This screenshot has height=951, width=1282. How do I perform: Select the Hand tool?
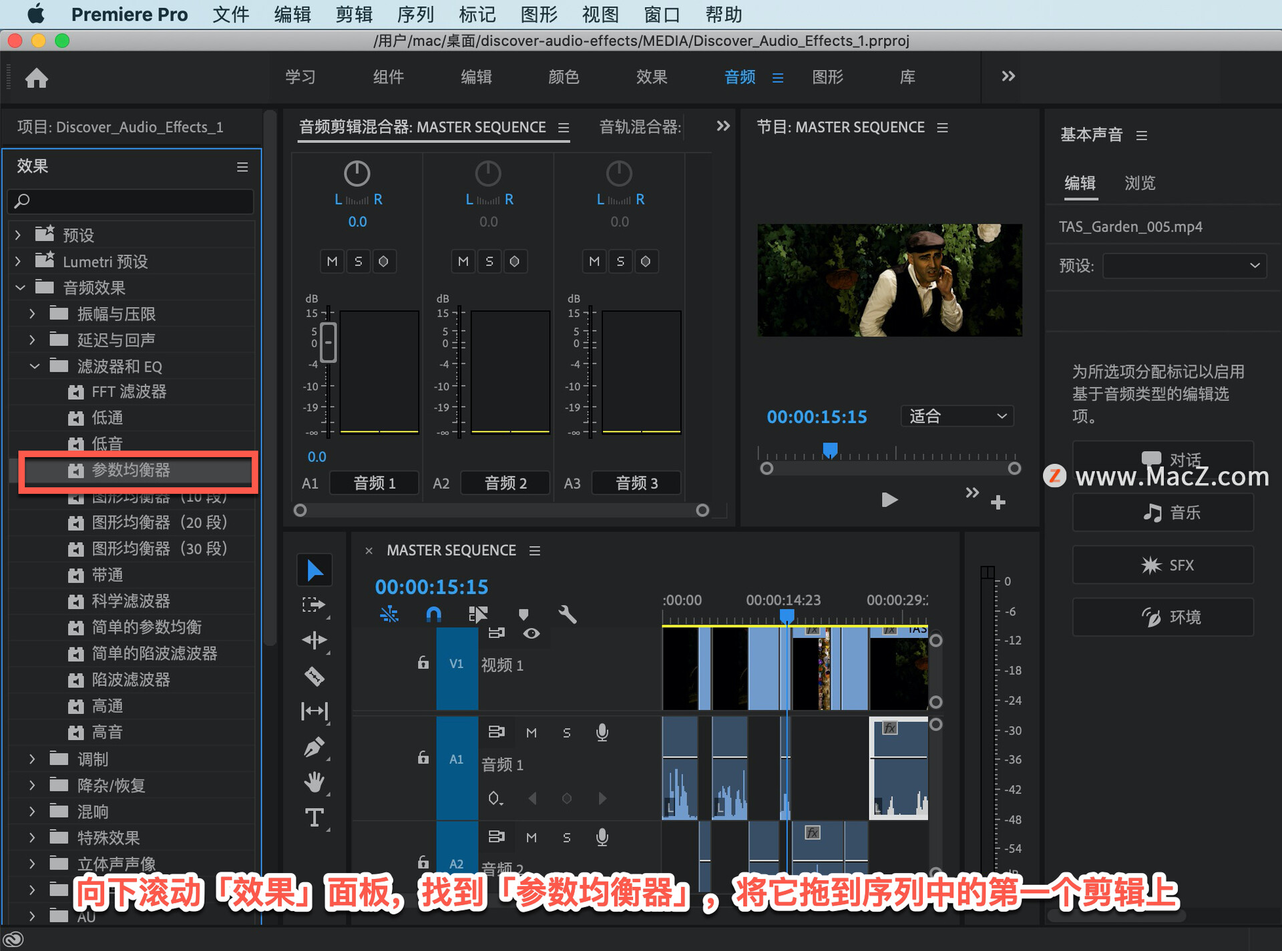(x=314, y=782)
